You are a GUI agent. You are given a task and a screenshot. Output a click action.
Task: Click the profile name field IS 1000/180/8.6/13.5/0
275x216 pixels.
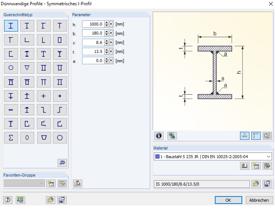point(202,184)
